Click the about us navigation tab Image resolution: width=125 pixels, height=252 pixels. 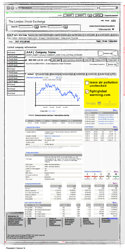(115, 35)
